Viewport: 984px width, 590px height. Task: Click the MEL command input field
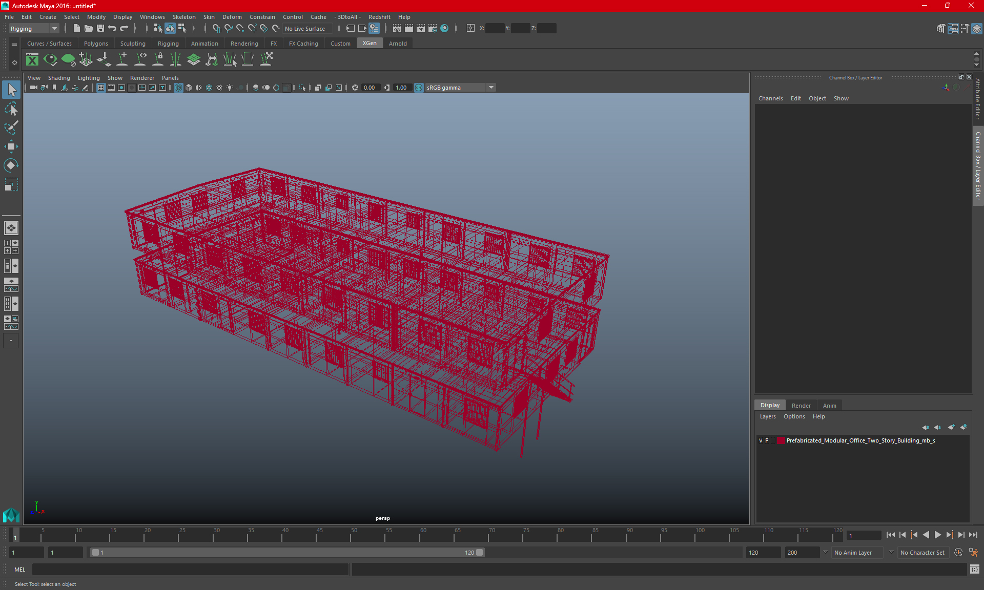tap(190, 569)
